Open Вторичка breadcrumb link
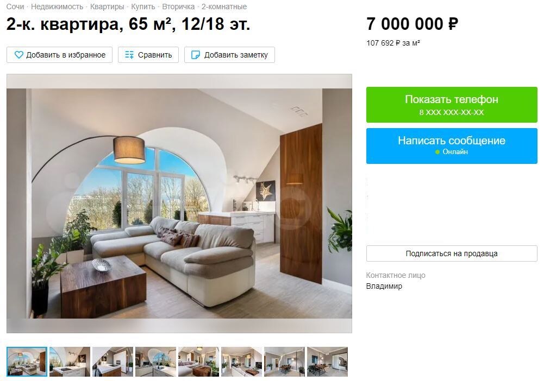550x381 pixels. point(178,7)
